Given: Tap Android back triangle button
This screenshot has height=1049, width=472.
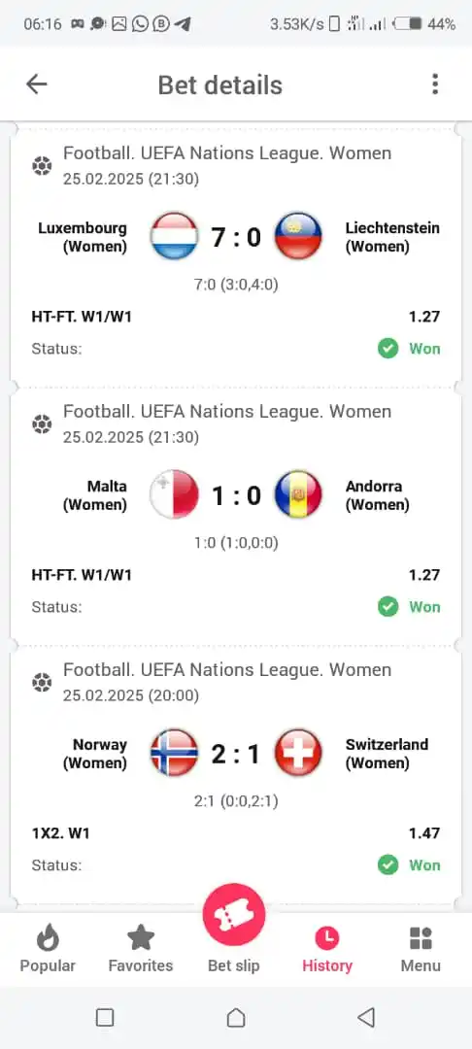Looking at the screenshot, I should tap(366, 1018).
